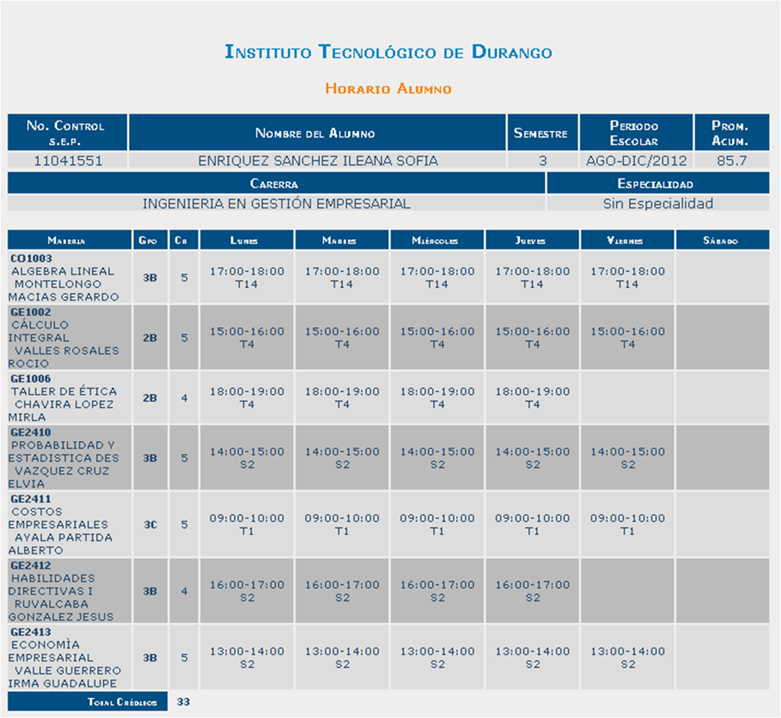Click the Martes column header
Viewport: 781px width, 718px height.
pyautogui.click(x=342, y=240)
